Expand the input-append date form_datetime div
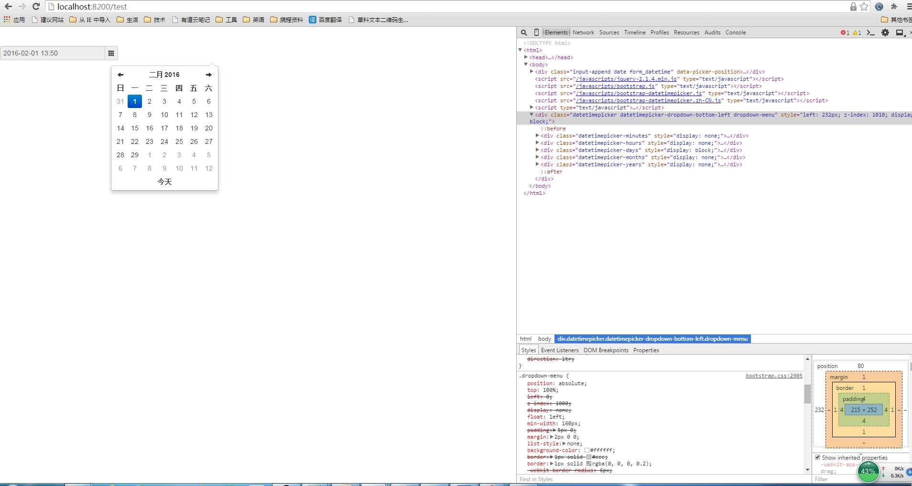912x486 pixels. (532, 71)
